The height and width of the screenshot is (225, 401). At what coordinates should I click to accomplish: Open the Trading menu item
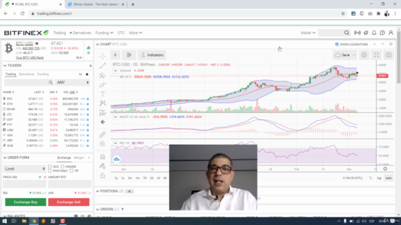[x=60, y=33]
